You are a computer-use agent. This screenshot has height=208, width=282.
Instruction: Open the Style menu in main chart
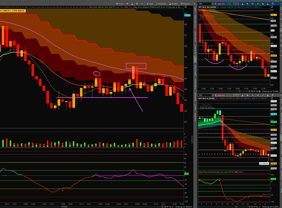click(x=150, y=4)
